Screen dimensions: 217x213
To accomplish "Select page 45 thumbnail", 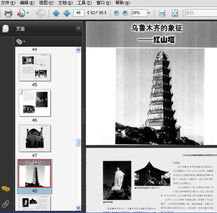I will coord(35,67).
